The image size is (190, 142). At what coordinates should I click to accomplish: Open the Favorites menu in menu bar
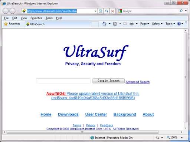(x=36, y=18)
